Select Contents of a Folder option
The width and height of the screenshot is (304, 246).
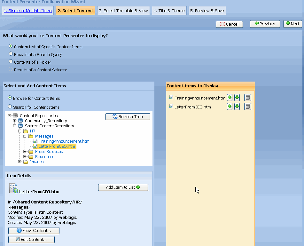pos(11,61)
